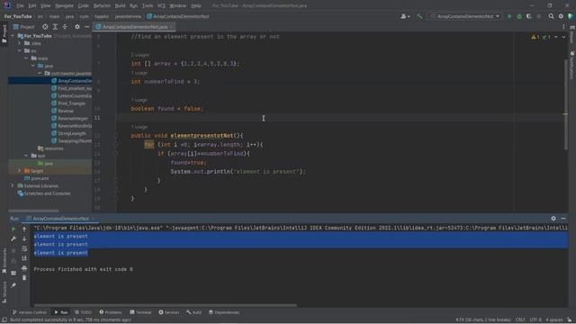Image resolution: width=576 pixels, height=324 pixels.
Task: Click the Project tree horizontal scrollbar
Action: [x=33, y=211]
